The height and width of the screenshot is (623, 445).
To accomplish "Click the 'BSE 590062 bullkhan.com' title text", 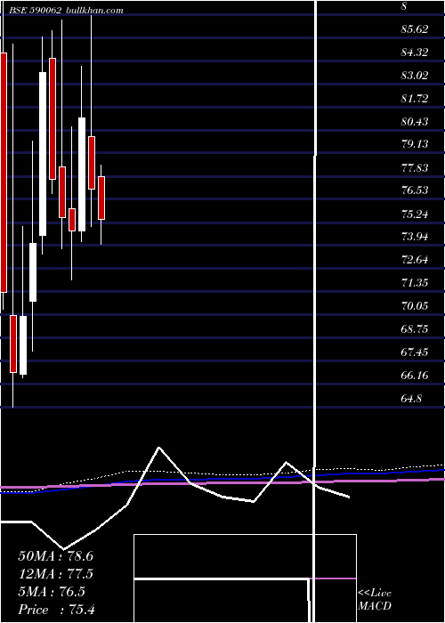I will tap(67, 11).
